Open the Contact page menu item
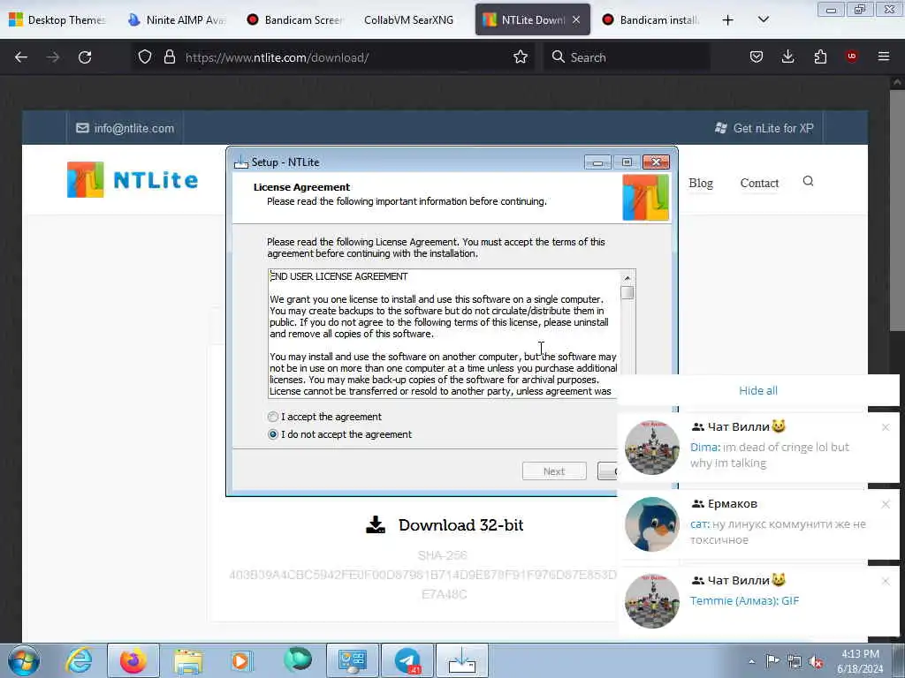905x678 pixels. [759, 183]
